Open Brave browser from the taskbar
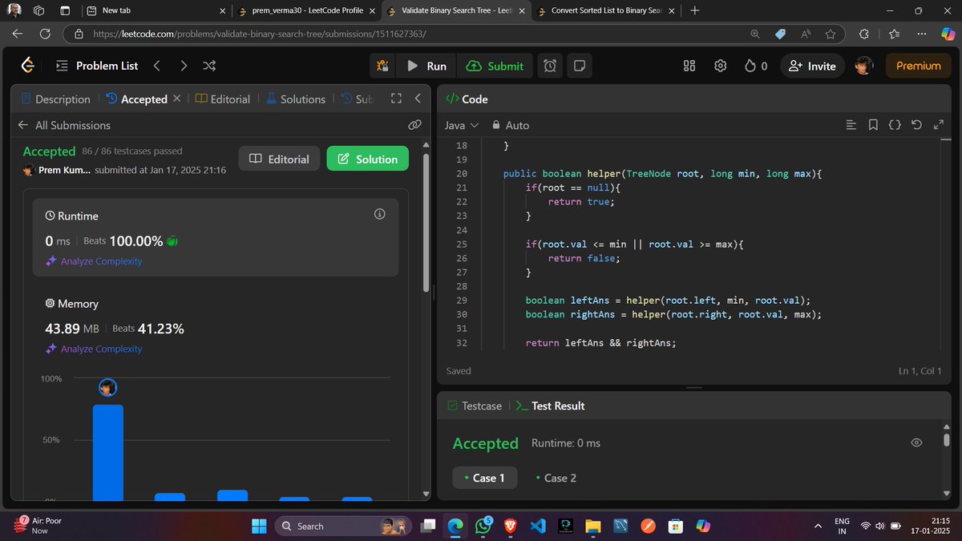Viewport: 962px width, 541px height. coord(511,526)
